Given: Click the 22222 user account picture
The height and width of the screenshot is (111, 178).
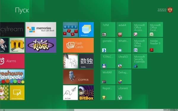Looking at the screenshot, I should [170, 10].
